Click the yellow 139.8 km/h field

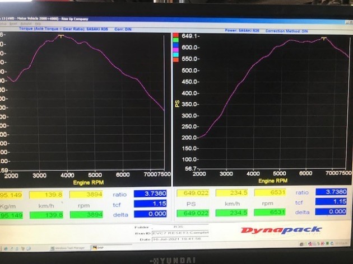(46, 195)
